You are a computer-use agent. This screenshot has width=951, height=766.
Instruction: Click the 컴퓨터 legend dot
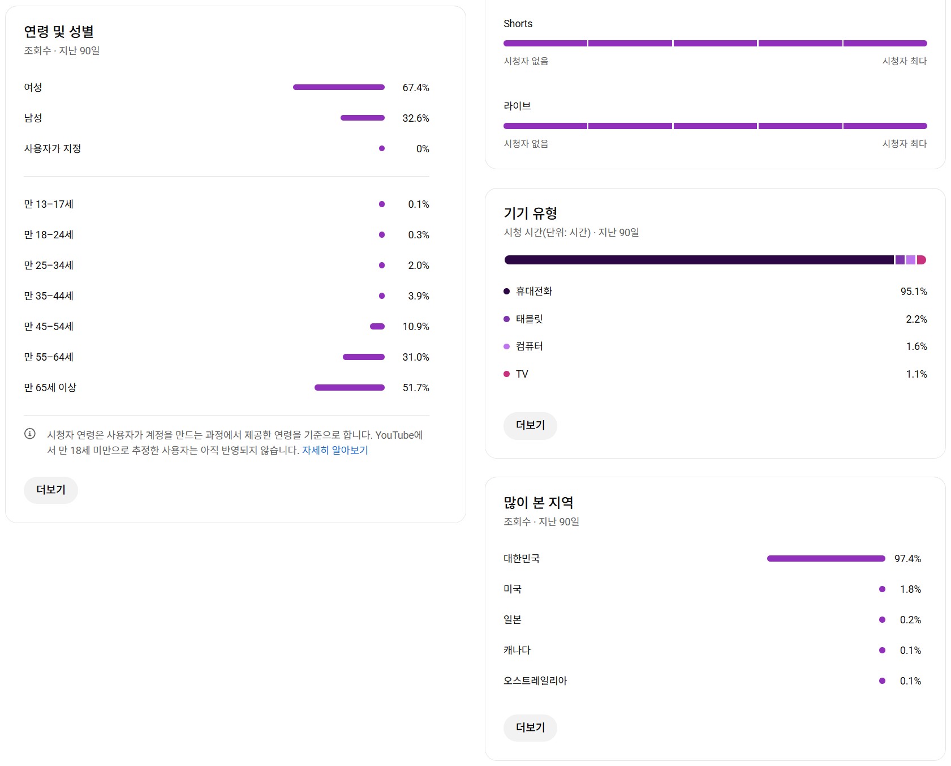506,346
